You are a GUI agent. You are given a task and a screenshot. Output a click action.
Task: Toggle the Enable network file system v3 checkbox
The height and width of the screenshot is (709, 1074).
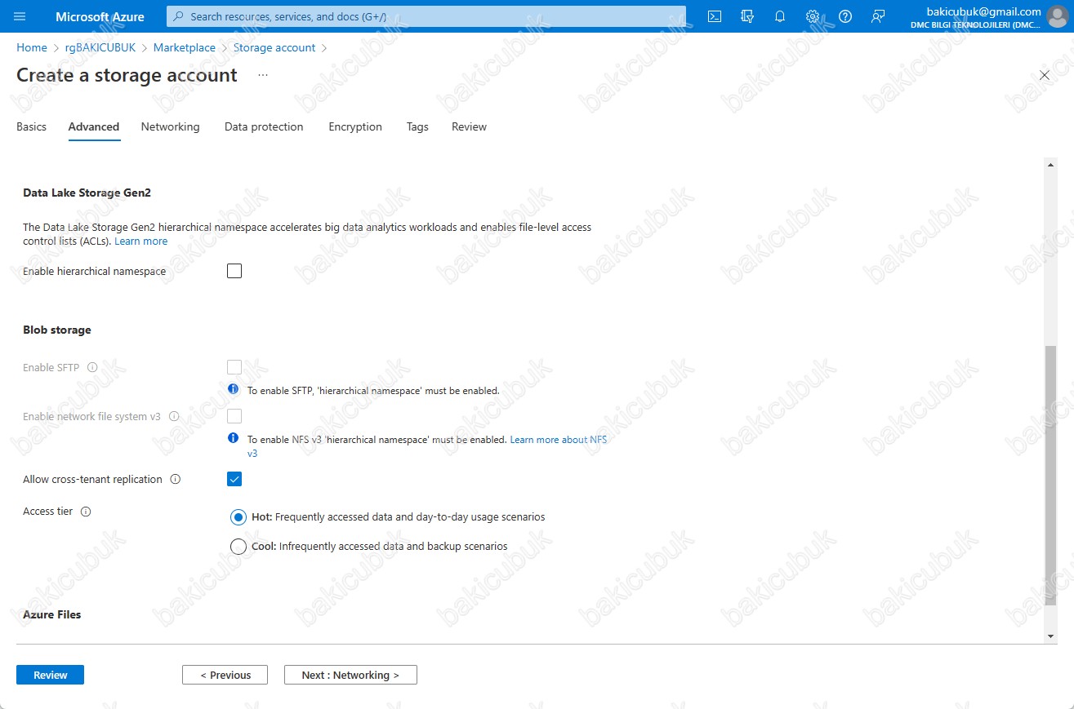point(234,416)
